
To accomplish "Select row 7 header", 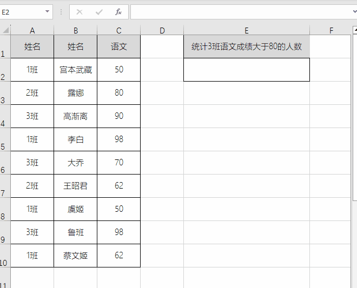I will (5, 186).
